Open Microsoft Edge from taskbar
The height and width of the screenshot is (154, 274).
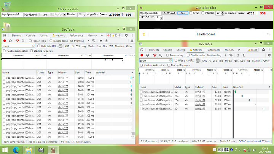pyautogui.click(x=16, y=150)
